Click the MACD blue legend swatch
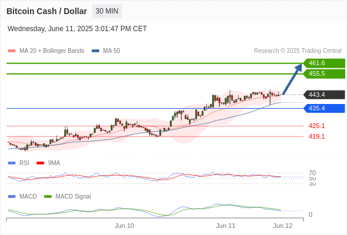 tap(12, 197)
